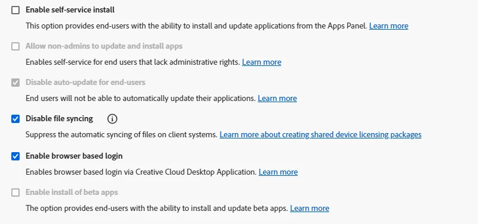Click the Disable auto-update for end-users label
This screenshot has width=478, height=224.
click(x=86, y=82)
